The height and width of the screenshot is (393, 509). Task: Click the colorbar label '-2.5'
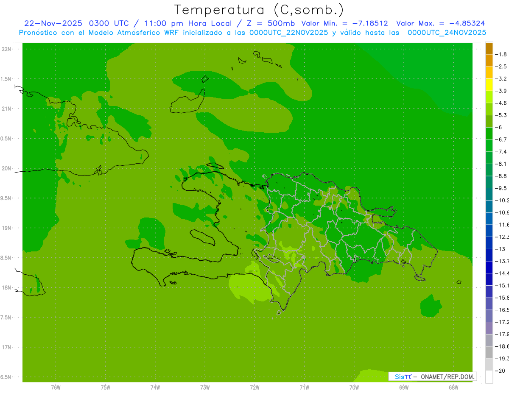[501, 67]
